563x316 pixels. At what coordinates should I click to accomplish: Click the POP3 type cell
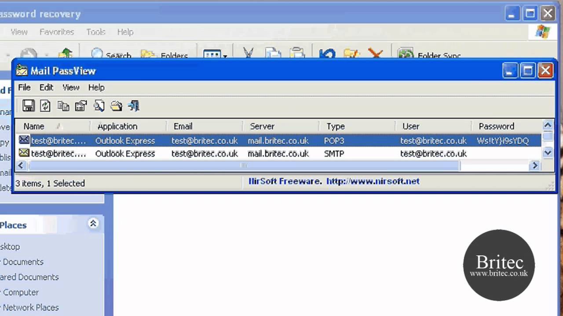pos(334,141)
